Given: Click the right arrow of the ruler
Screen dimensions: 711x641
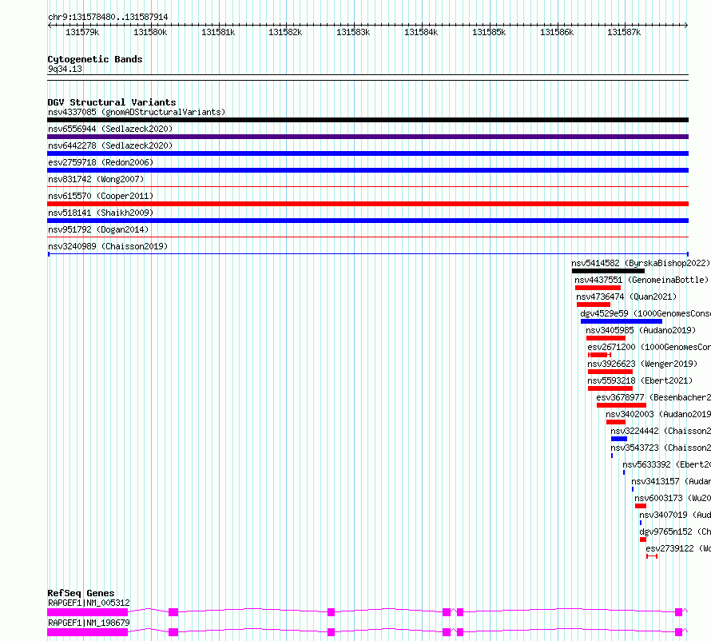Looking at the screenshot, I should click(x=686, y=25).
